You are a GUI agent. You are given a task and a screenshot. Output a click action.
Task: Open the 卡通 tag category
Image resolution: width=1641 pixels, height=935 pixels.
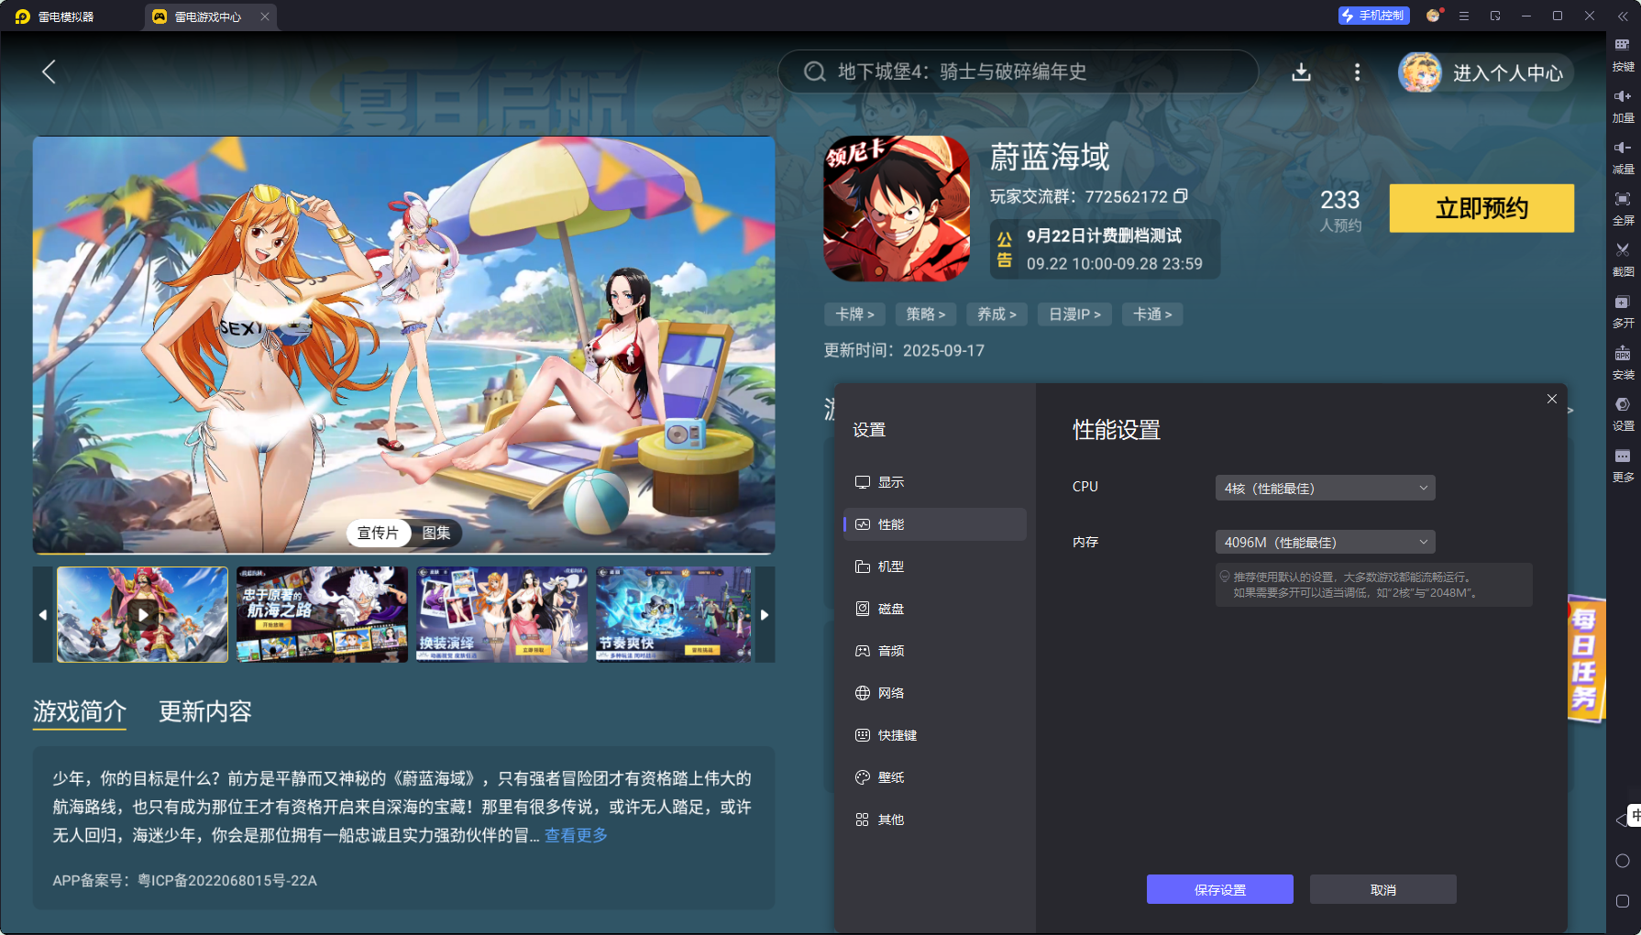(x=1152, y=314)
